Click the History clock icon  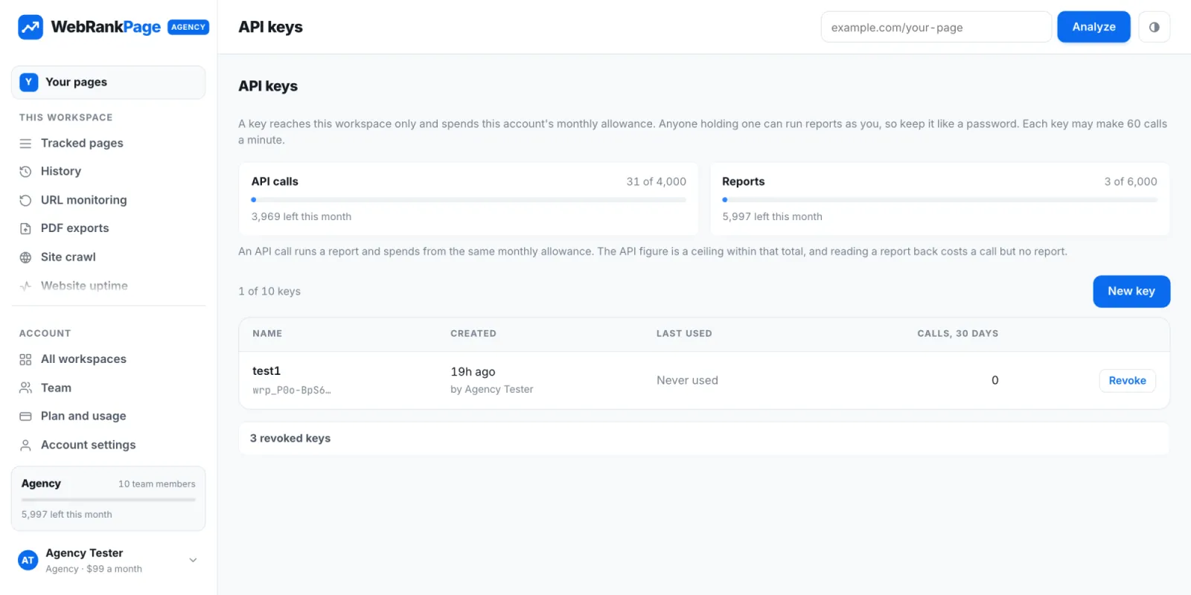[25, 172]
